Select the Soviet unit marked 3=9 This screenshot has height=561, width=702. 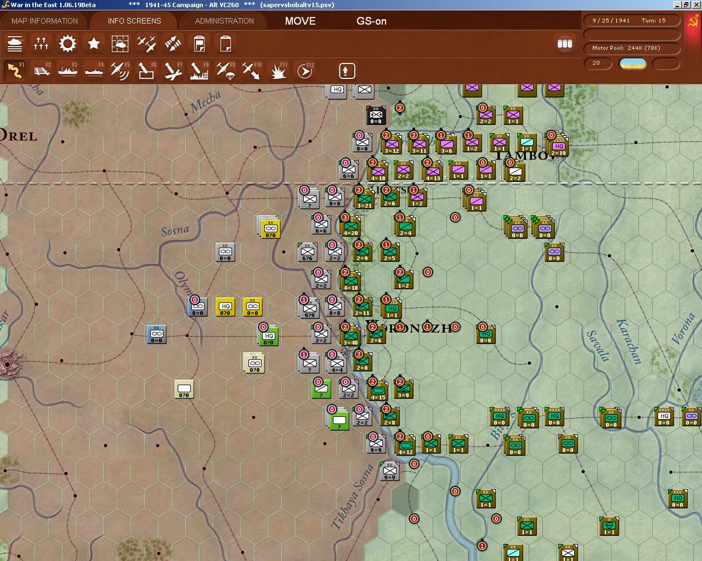[x=403, y=389]
